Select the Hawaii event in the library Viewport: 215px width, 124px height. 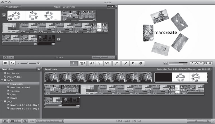pyautogui.click(x=14, y=98)
